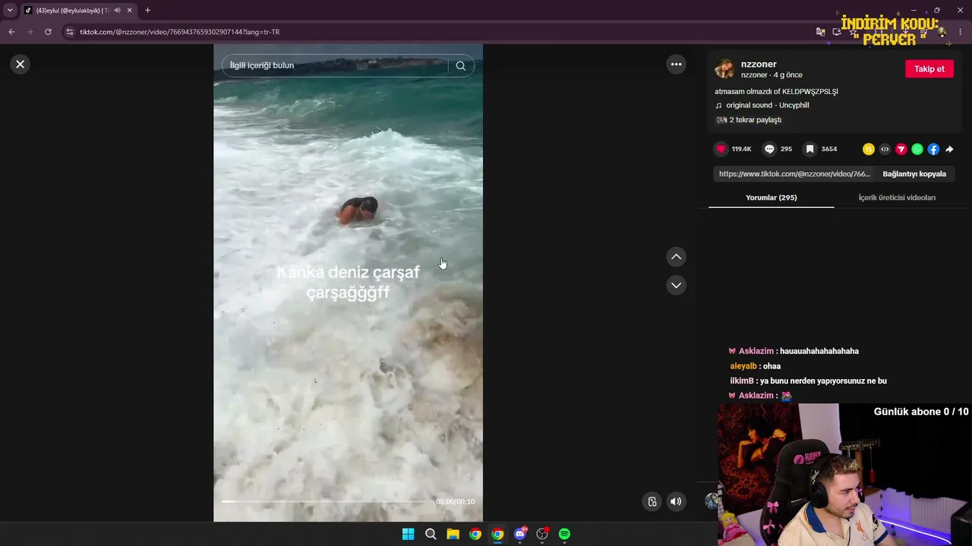
Task: Go to the next video with down arrow
Action: [676, 285]
